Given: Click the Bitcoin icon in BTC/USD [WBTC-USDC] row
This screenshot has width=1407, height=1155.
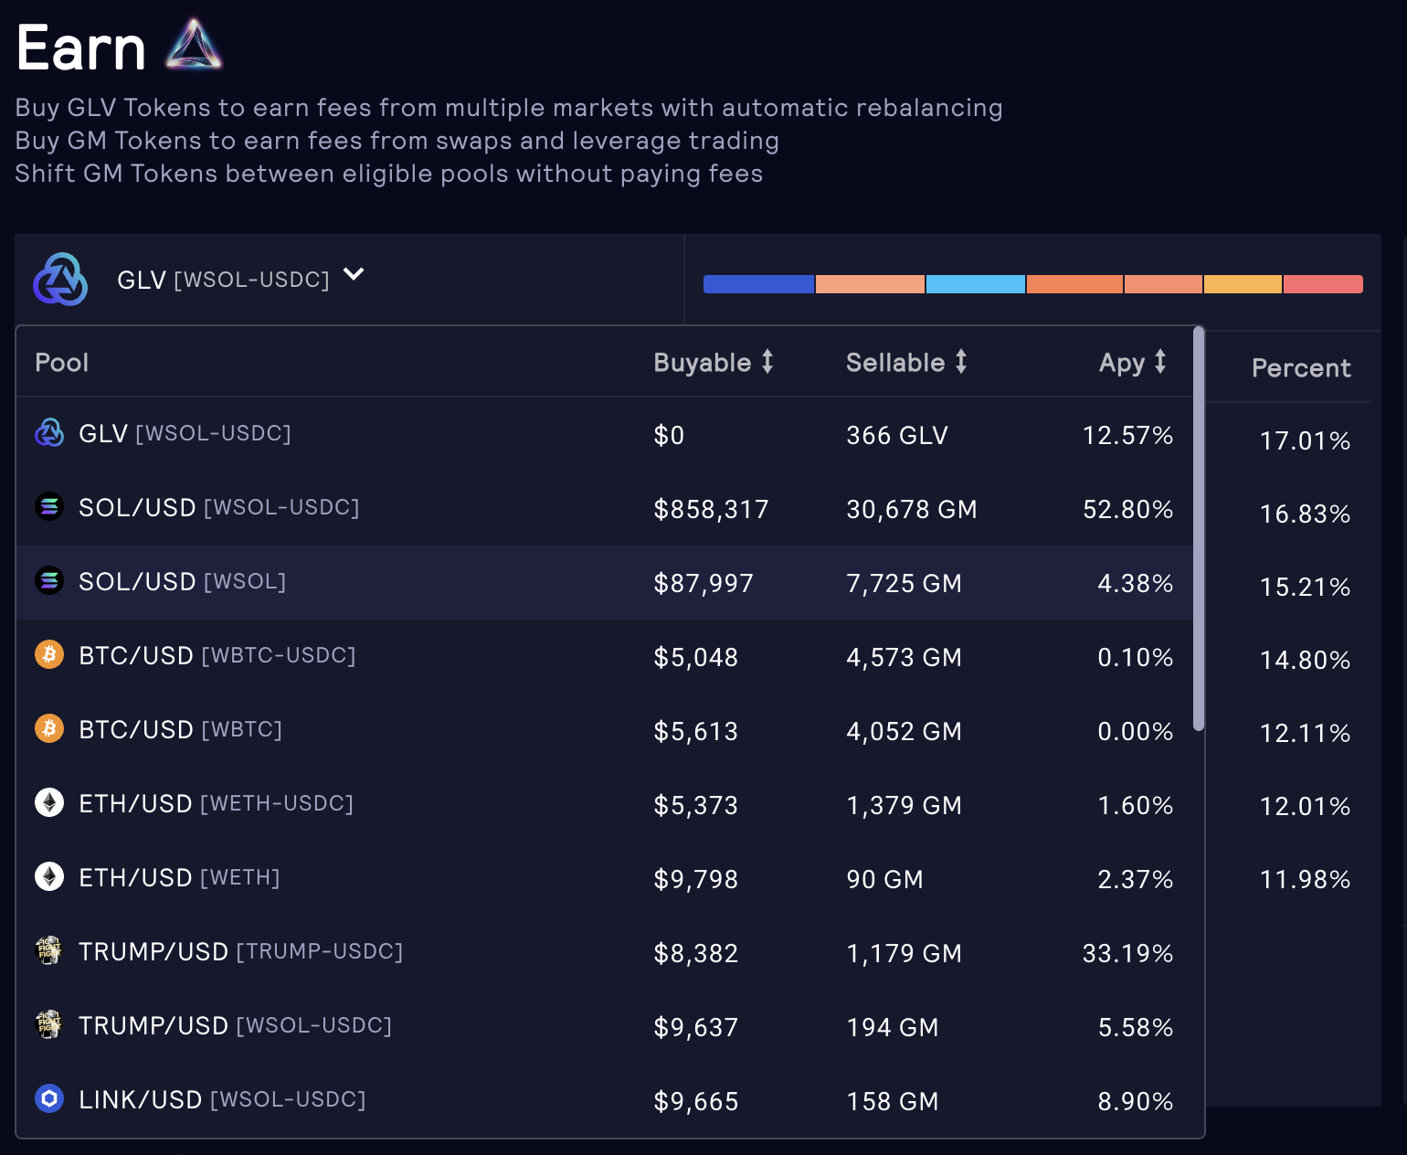Looking at the screenshot, I should click(x=48, y=655).
